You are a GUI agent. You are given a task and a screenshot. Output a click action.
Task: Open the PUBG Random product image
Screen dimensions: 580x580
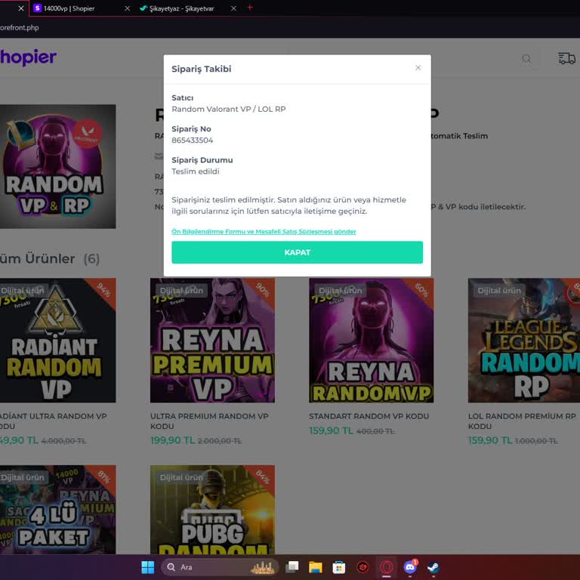click(x=212, y=510)
